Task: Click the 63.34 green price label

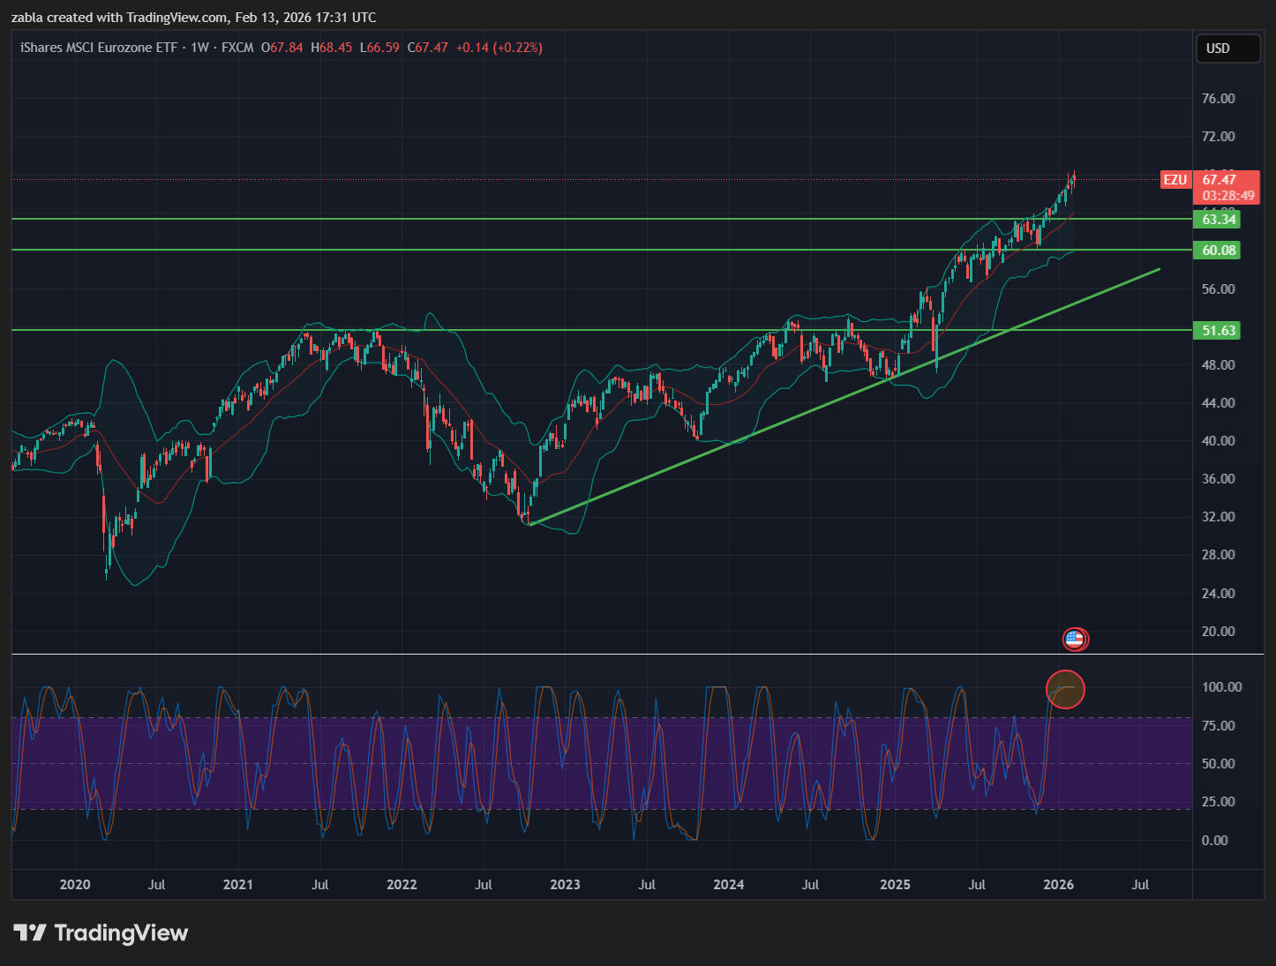Action: (x=1218, y=220)
